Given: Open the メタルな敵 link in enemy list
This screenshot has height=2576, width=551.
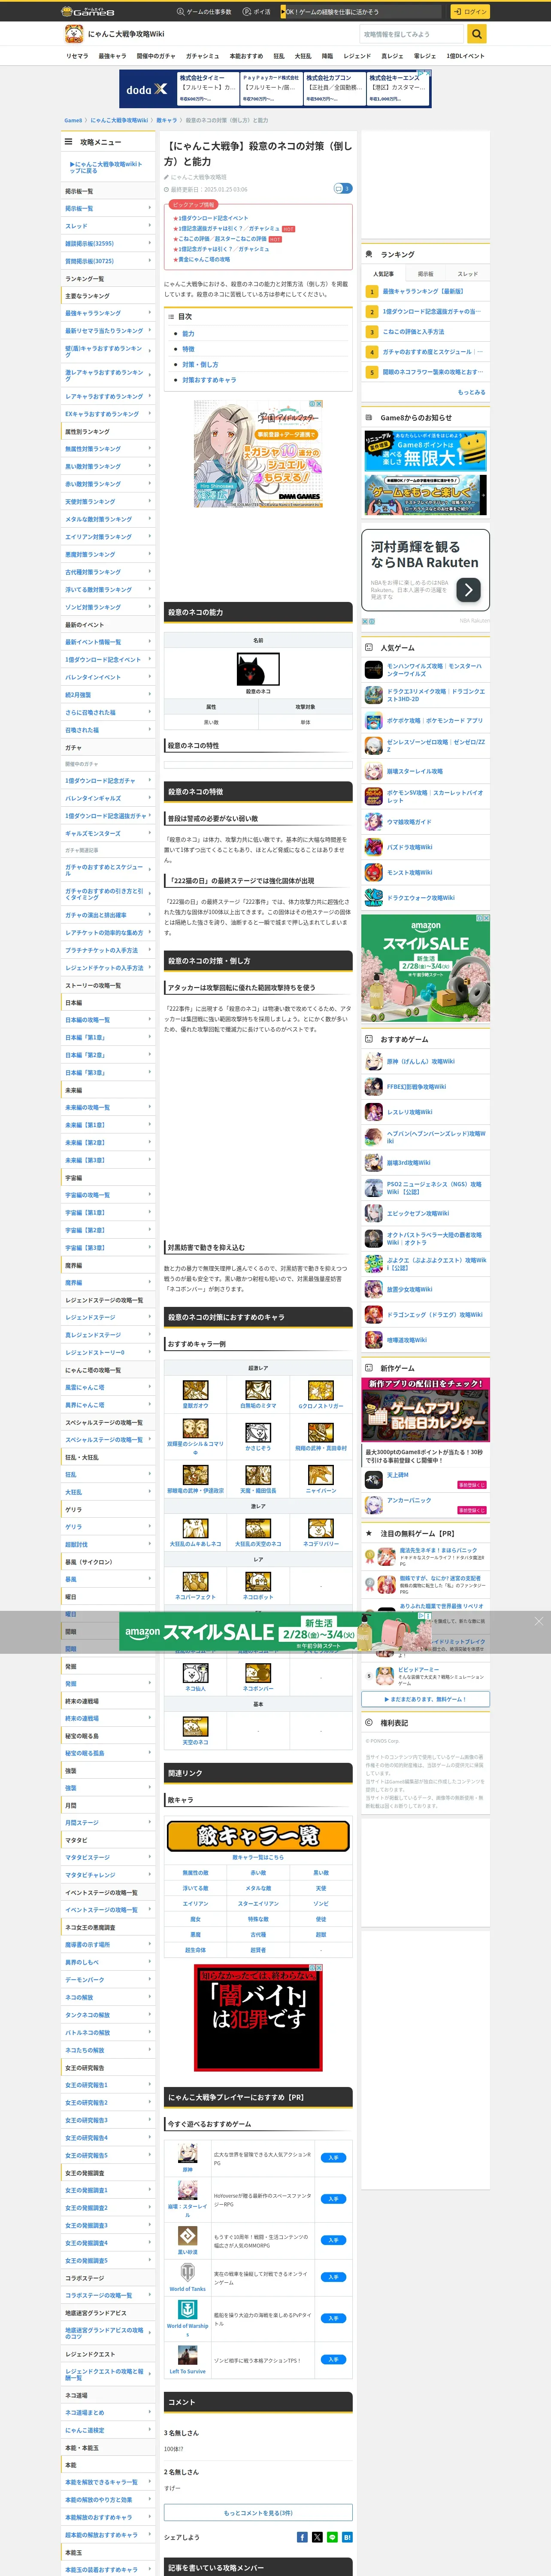Looking at the screenshot, I should (258, 1888).
